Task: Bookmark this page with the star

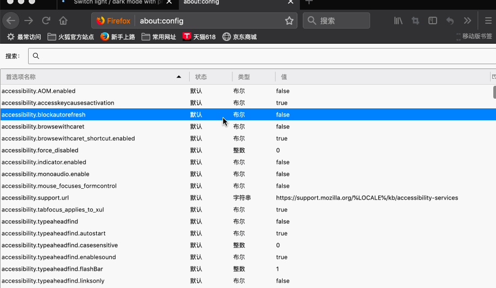Action: [289, 21]
